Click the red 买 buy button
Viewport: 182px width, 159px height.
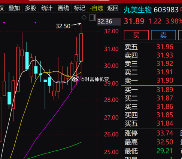[x=136, y=35]
